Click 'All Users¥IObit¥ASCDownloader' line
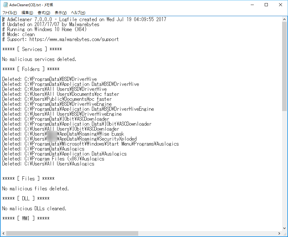The image size is (288, 237). click(x=61, y=129)
